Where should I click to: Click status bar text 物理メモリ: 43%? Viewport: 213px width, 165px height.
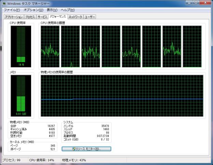coord(74,160)
